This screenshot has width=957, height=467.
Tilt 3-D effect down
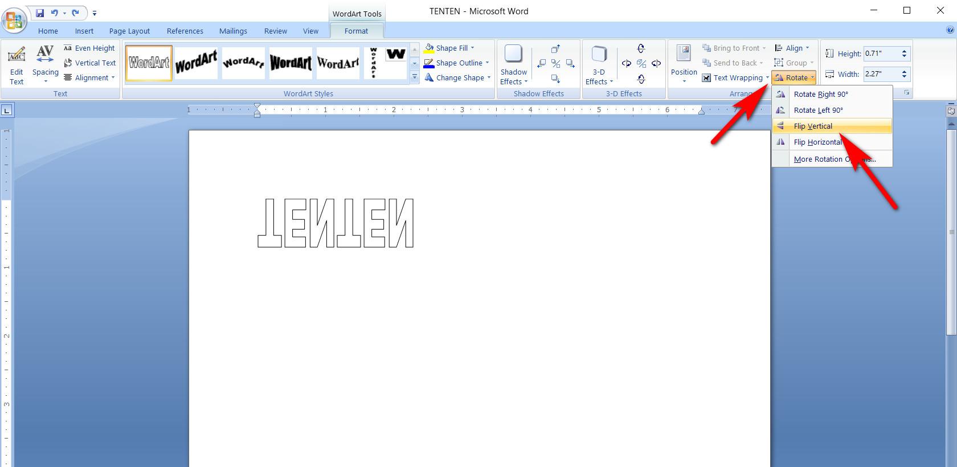[641, 79]
